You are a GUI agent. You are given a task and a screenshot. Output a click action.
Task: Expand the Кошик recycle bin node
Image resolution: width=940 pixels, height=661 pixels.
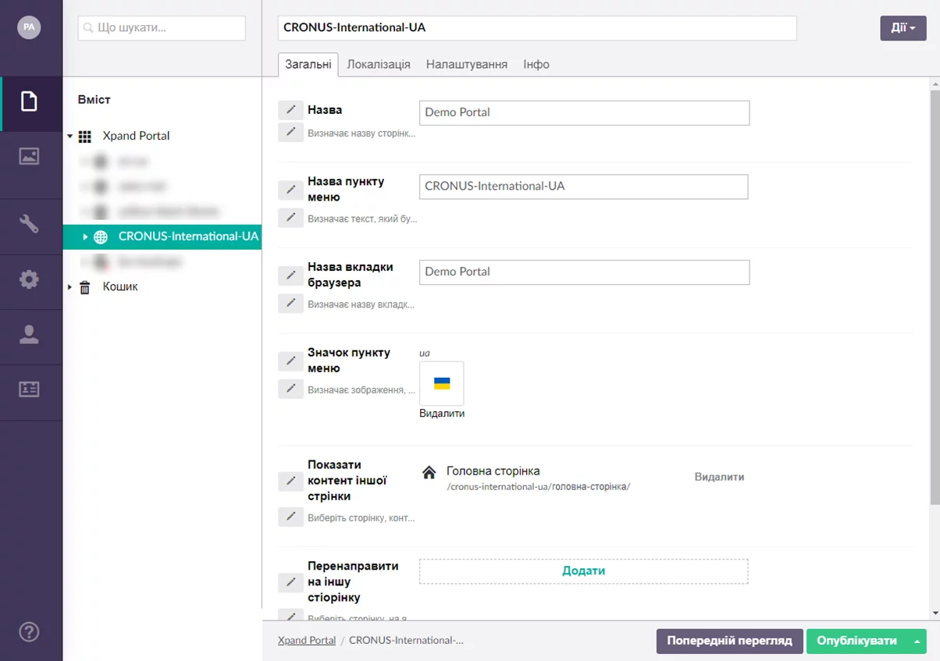tap(69, 287)
